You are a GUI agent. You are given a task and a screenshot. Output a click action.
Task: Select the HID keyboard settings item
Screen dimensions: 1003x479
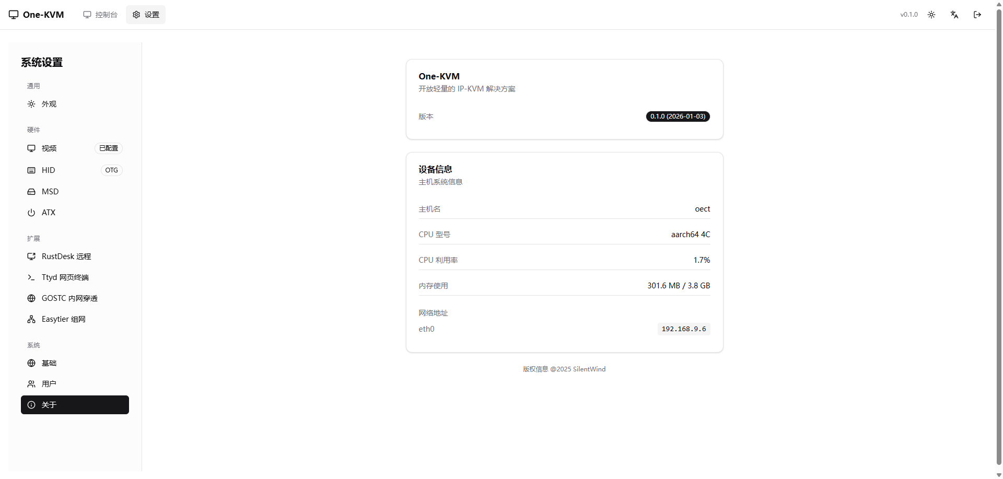tap(48, 170)
